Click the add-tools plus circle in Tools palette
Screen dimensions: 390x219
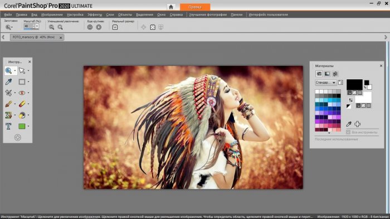(17, 138)
